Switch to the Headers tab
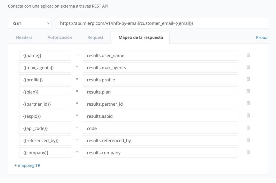The height and width of the screenshot is (183, 276). [x=24, y=37]
